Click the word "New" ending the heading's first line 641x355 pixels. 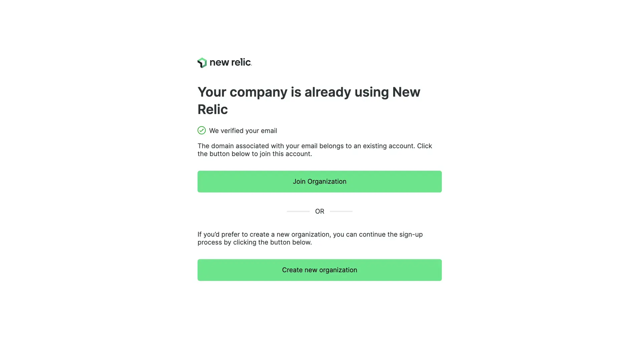pos(406,92)
